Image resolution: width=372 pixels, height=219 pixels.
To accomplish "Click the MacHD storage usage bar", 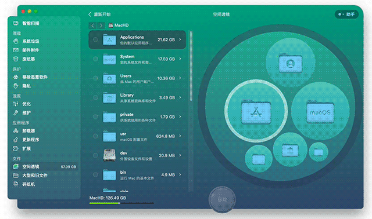I will click(121, 203).
